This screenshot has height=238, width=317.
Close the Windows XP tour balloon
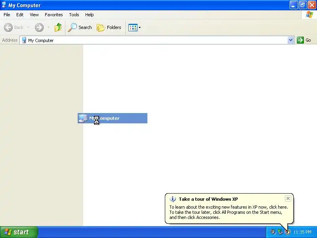(288, 198)
